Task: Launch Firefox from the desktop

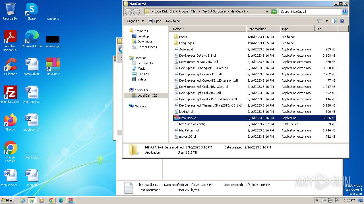Action: coord(10,122)
